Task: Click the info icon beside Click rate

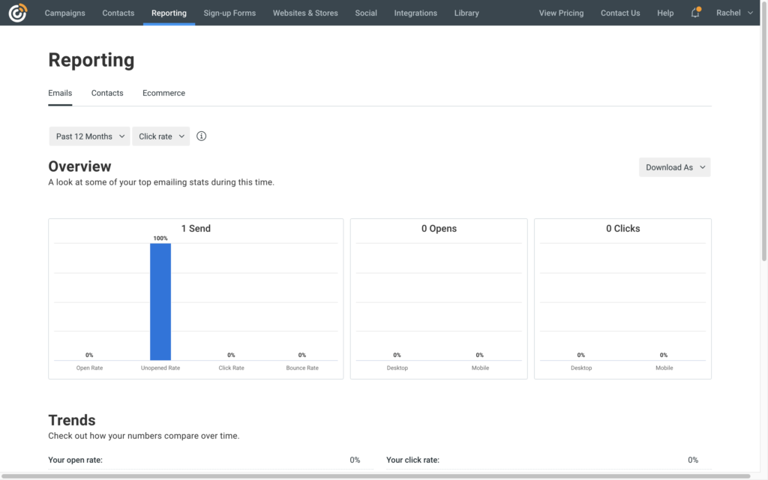Action: 201,136
